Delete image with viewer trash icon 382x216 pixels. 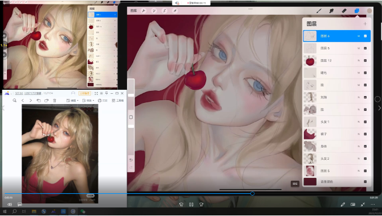pyautogui.click(x=55, y=101)
